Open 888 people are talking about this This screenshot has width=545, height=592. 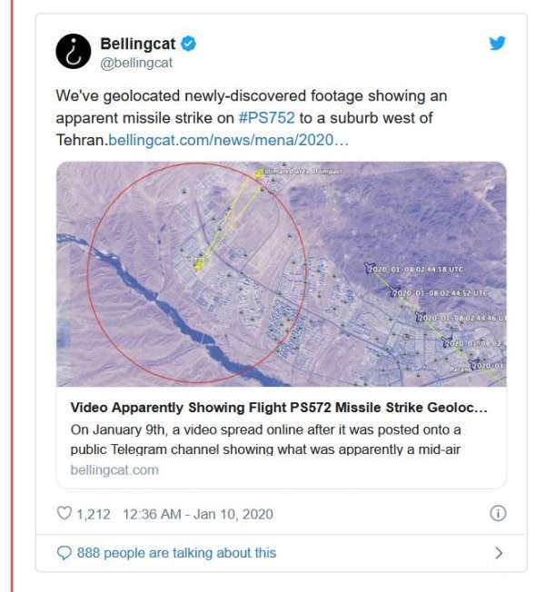pos(177,553)
